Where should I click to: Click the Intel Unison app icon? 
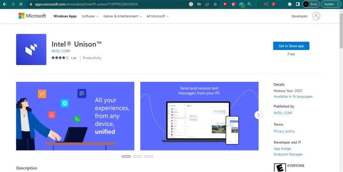point(31,49)
